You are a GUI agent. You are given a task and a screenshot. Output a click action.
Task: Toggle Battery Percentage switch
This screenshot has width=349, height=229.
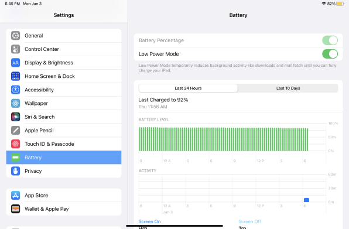click(x=330, y=40)
